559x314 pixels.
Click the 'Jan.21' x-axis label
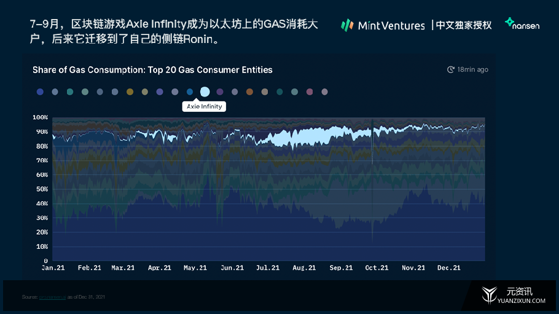(x=53, y=268)
